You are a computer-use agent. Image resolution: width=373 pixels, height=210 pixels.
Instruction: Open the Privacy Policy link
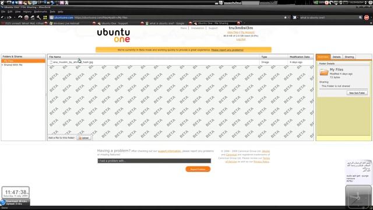[x=261, y=162]
